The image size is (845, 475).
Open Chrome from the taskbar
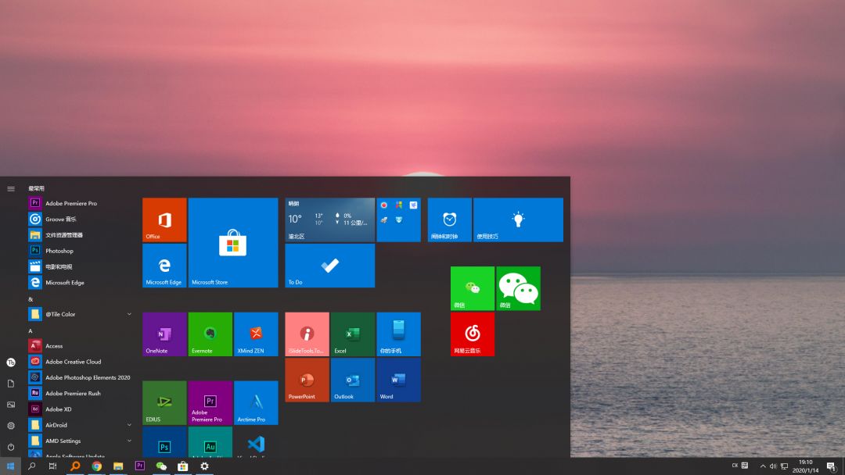point(96,466)
